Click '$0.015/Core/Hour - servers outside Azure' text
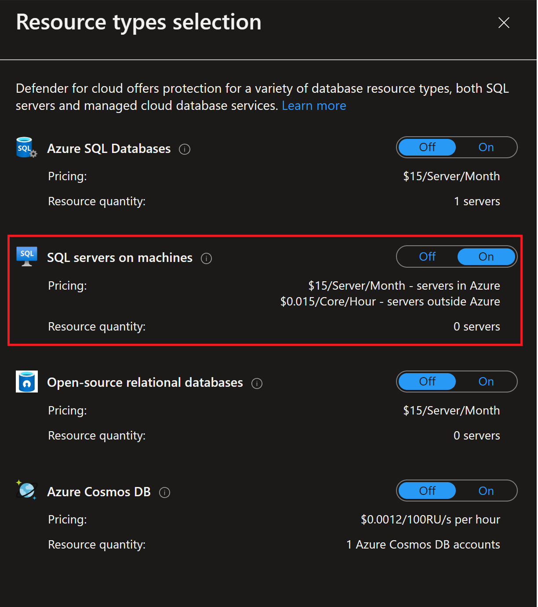This screenshot has height=607, width=538. pos(390,302)
